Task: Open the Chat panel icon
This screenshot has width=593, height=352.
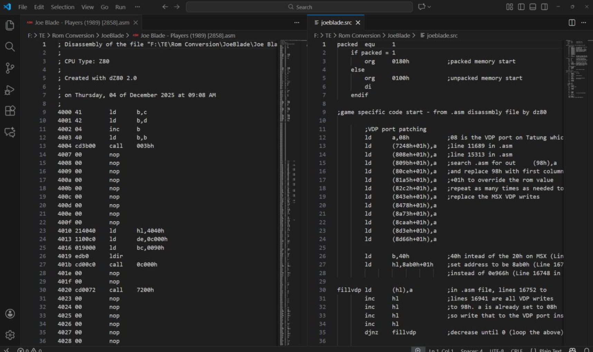Action: tap(10, 132)
